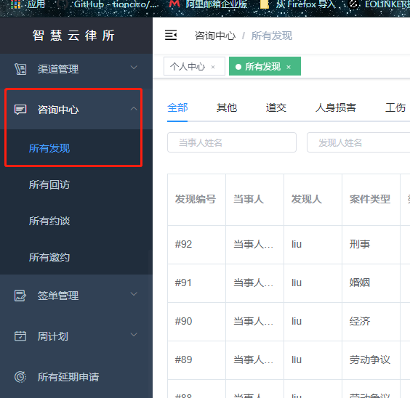Open the 阿里邮箱企业版 bookmark
Screen dimensions: 410x398
[x=208, y=4]
